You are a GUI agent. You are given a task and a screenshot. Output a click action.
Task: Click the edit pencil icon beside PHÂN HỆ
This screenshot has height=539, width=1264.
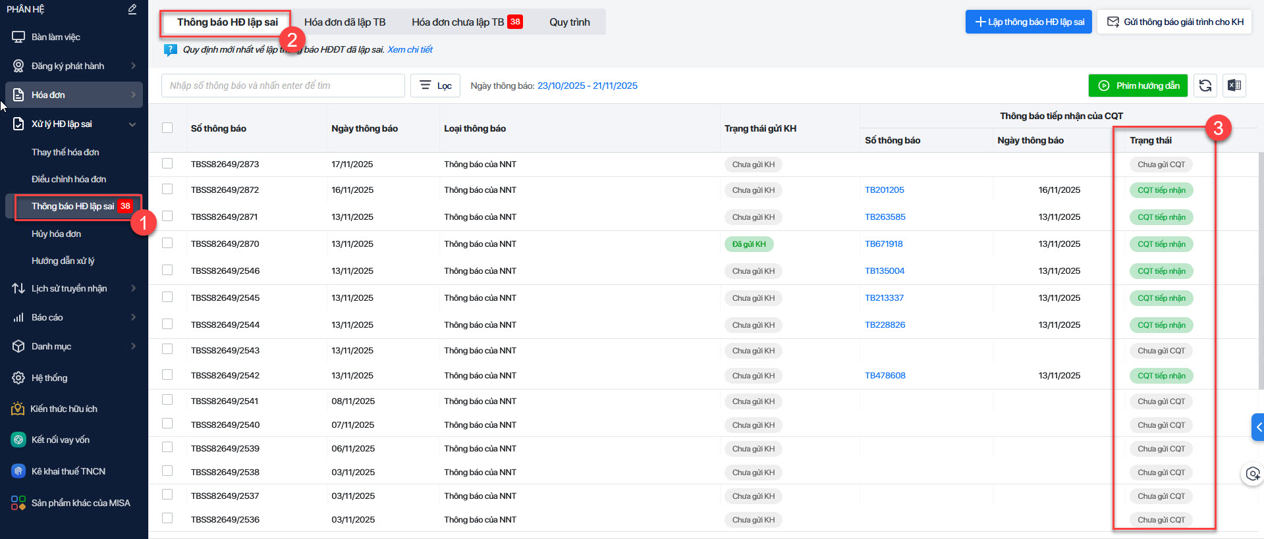click(x=132, y=9)
